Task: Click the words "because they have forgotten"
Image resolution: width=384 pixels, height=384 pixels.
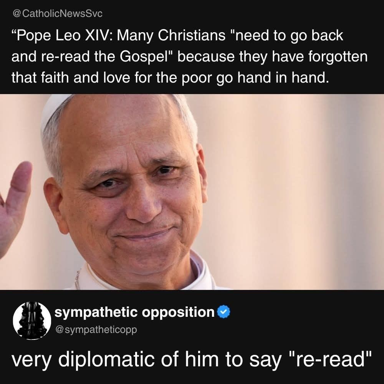Action: click(272, 56)
